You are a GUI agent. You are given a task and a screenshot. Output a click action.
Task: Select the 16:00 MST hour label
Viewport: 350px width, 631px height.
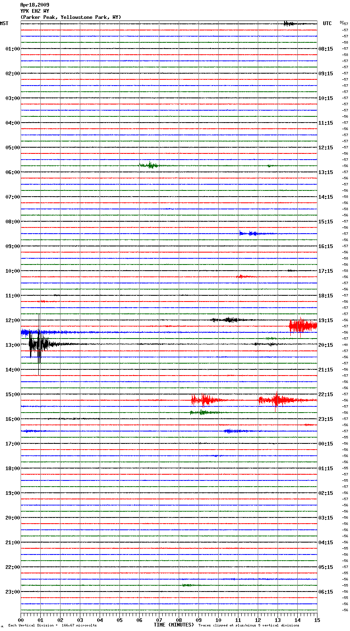pos(12,419)
